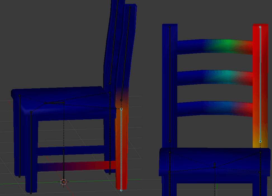Click the top joint of the selected rear leg bone
The image size is (272, 196).
pyautogui.click(x=121, y=109)
